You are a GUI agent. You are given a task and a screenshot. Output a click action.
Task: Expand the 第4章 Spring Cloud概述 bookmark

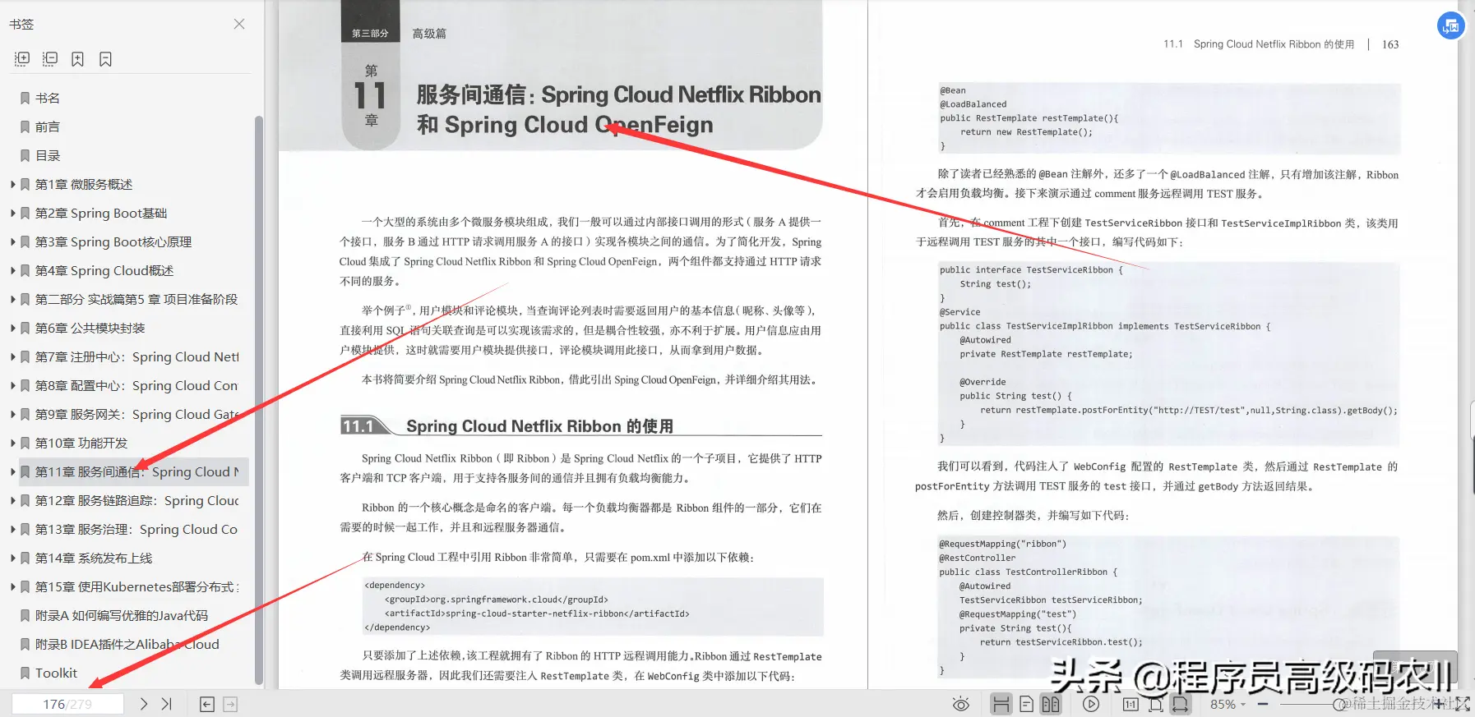[13, 270]
